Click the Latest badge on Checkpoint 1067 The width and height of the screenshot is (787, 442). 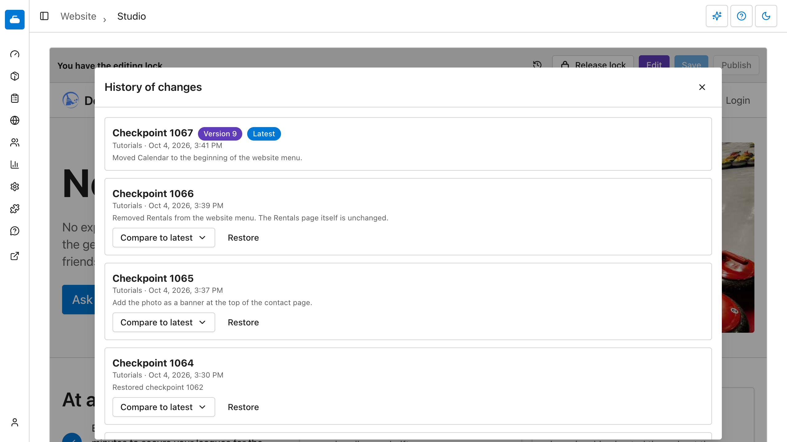click(x=264, y=134)
